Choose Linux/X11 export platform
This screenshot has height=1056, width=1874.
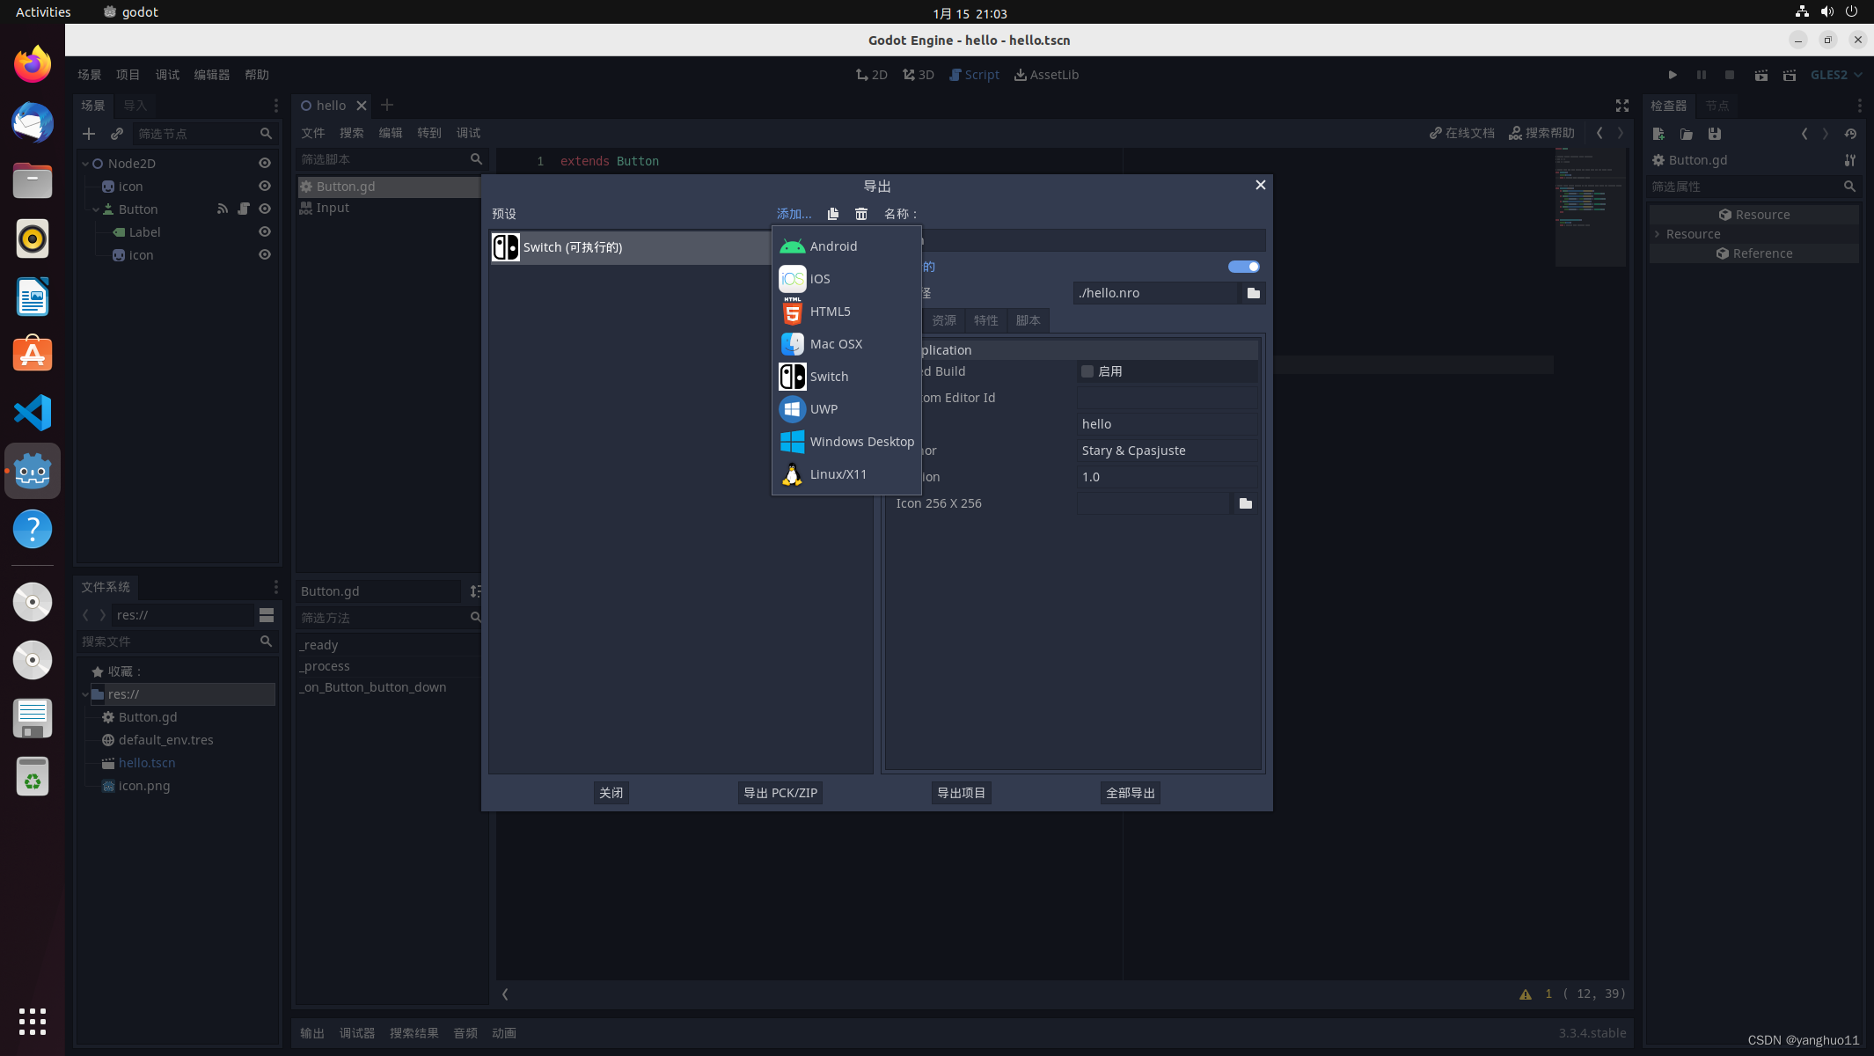(x=845, y=474)
